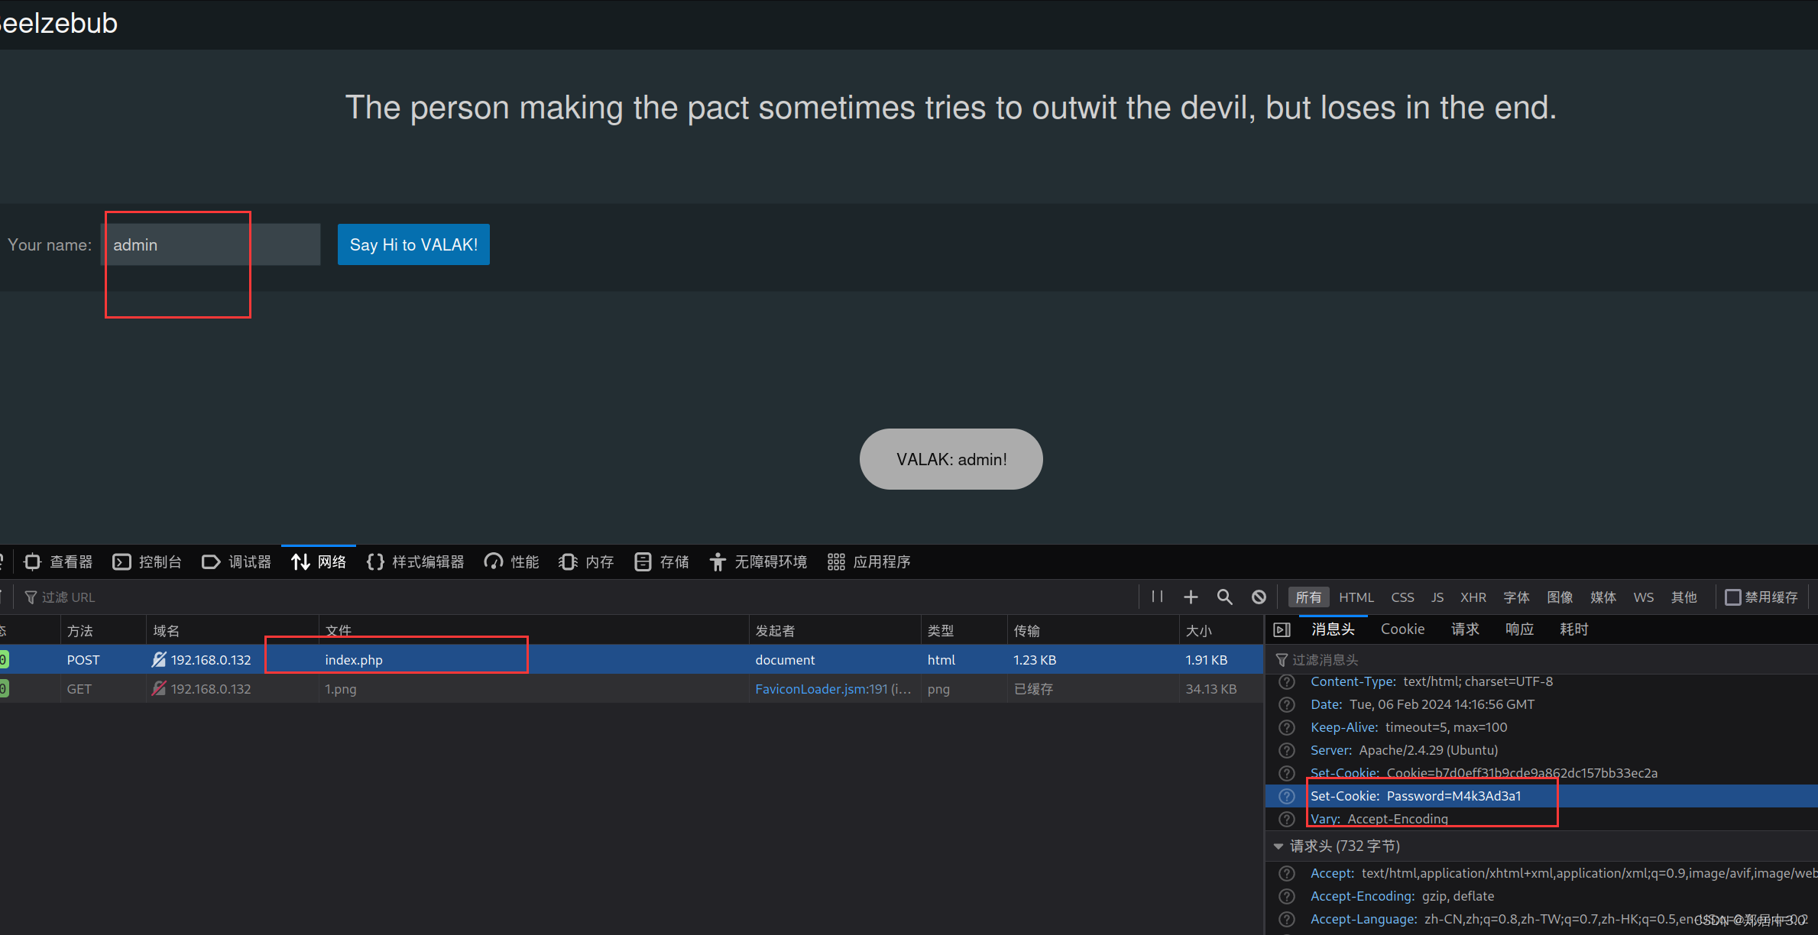Viewport: 1818px width, 935px height.
Task: Click the Your name input field
Action: pyautogui.click(x=210, y=244)
